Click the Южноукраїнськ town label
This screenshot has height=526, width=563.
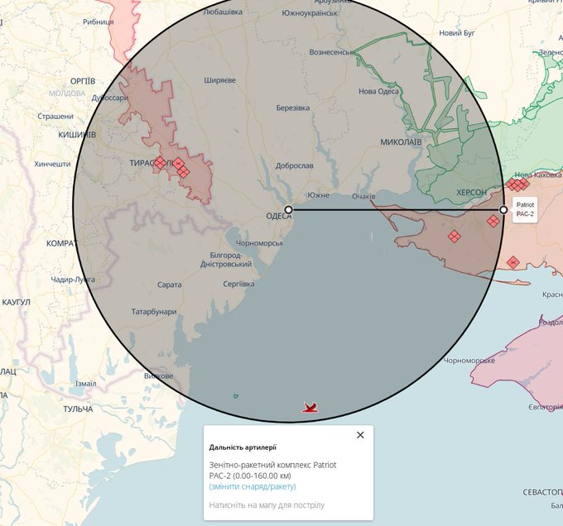[x=310, y=13]
